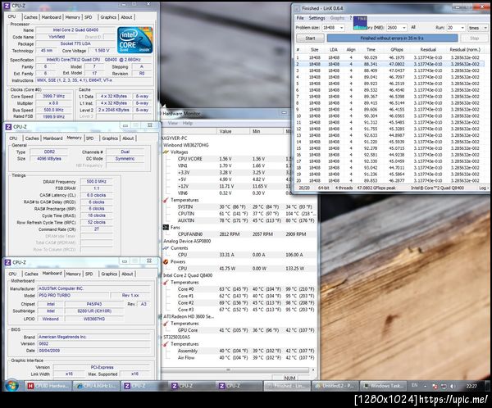492x408 pixels.
Task: Click the 'Finished without errors' progress bar
Action: coord(392,39)
